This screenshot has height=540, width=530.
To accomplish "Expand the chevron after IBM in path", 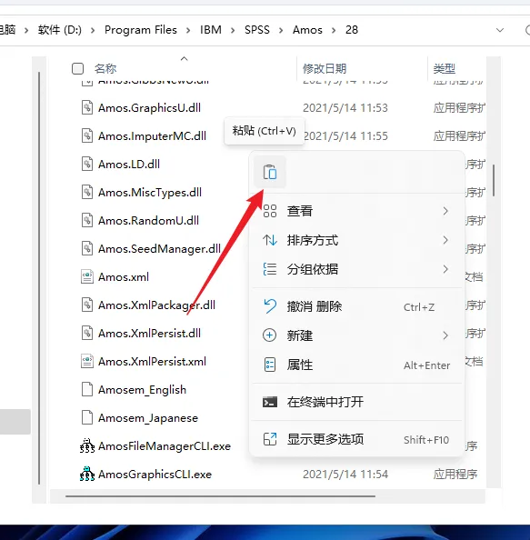I will coord(233,30).
